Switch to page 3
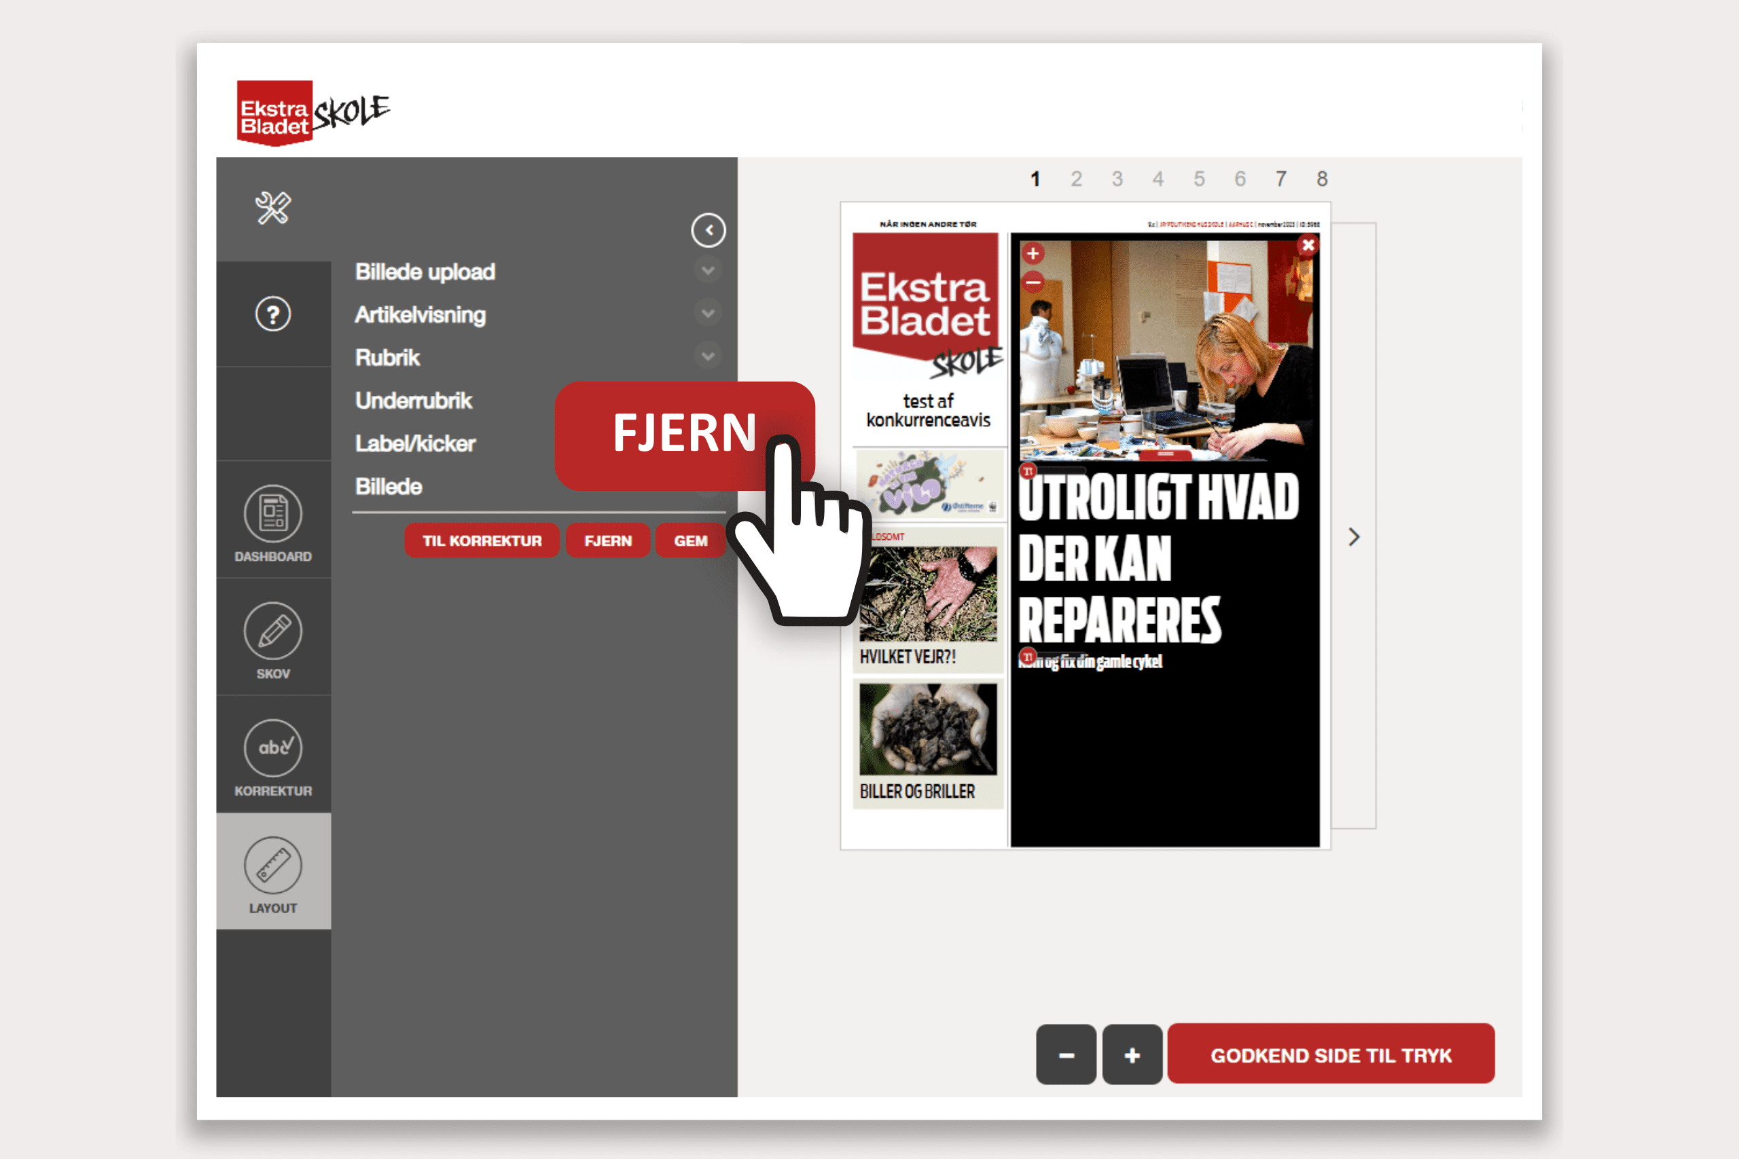This screenshot has width=1739, height=1159. click(x=1117, y=179)
